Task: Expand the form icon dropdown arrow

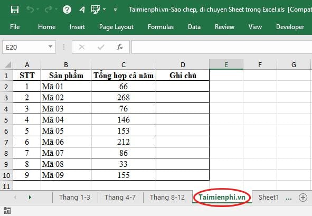Action: tap(104, 9)
